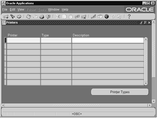The image size is (157, 118).
Task: Click the last row Description field
Action: [x=108, y=82]
